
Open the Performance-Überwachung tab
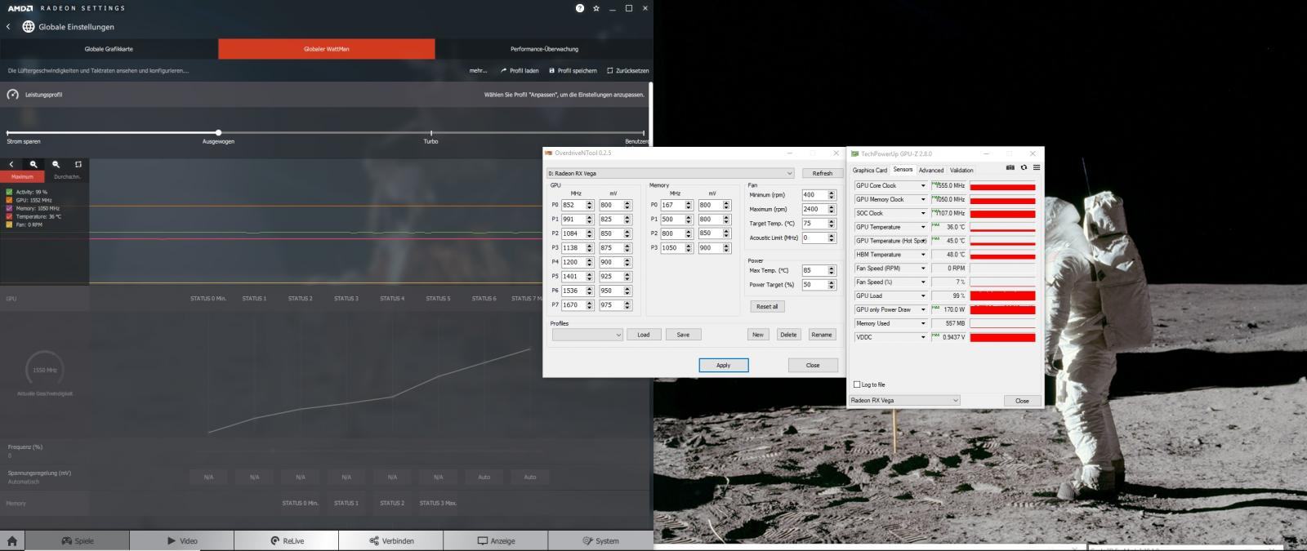click(x=544, y=49)
